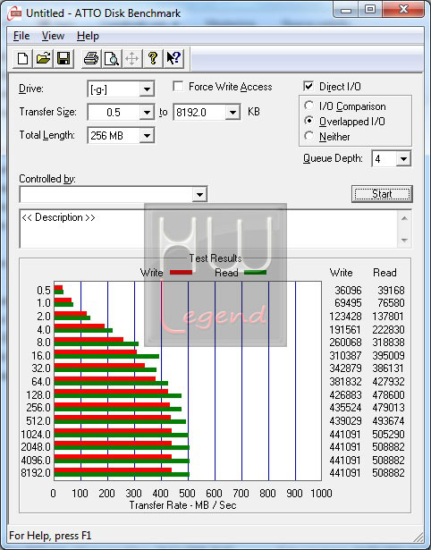The height and width of the screenshot is (550, 431).
Task: Open the Controlled by combo box
Action: point(114,194)
